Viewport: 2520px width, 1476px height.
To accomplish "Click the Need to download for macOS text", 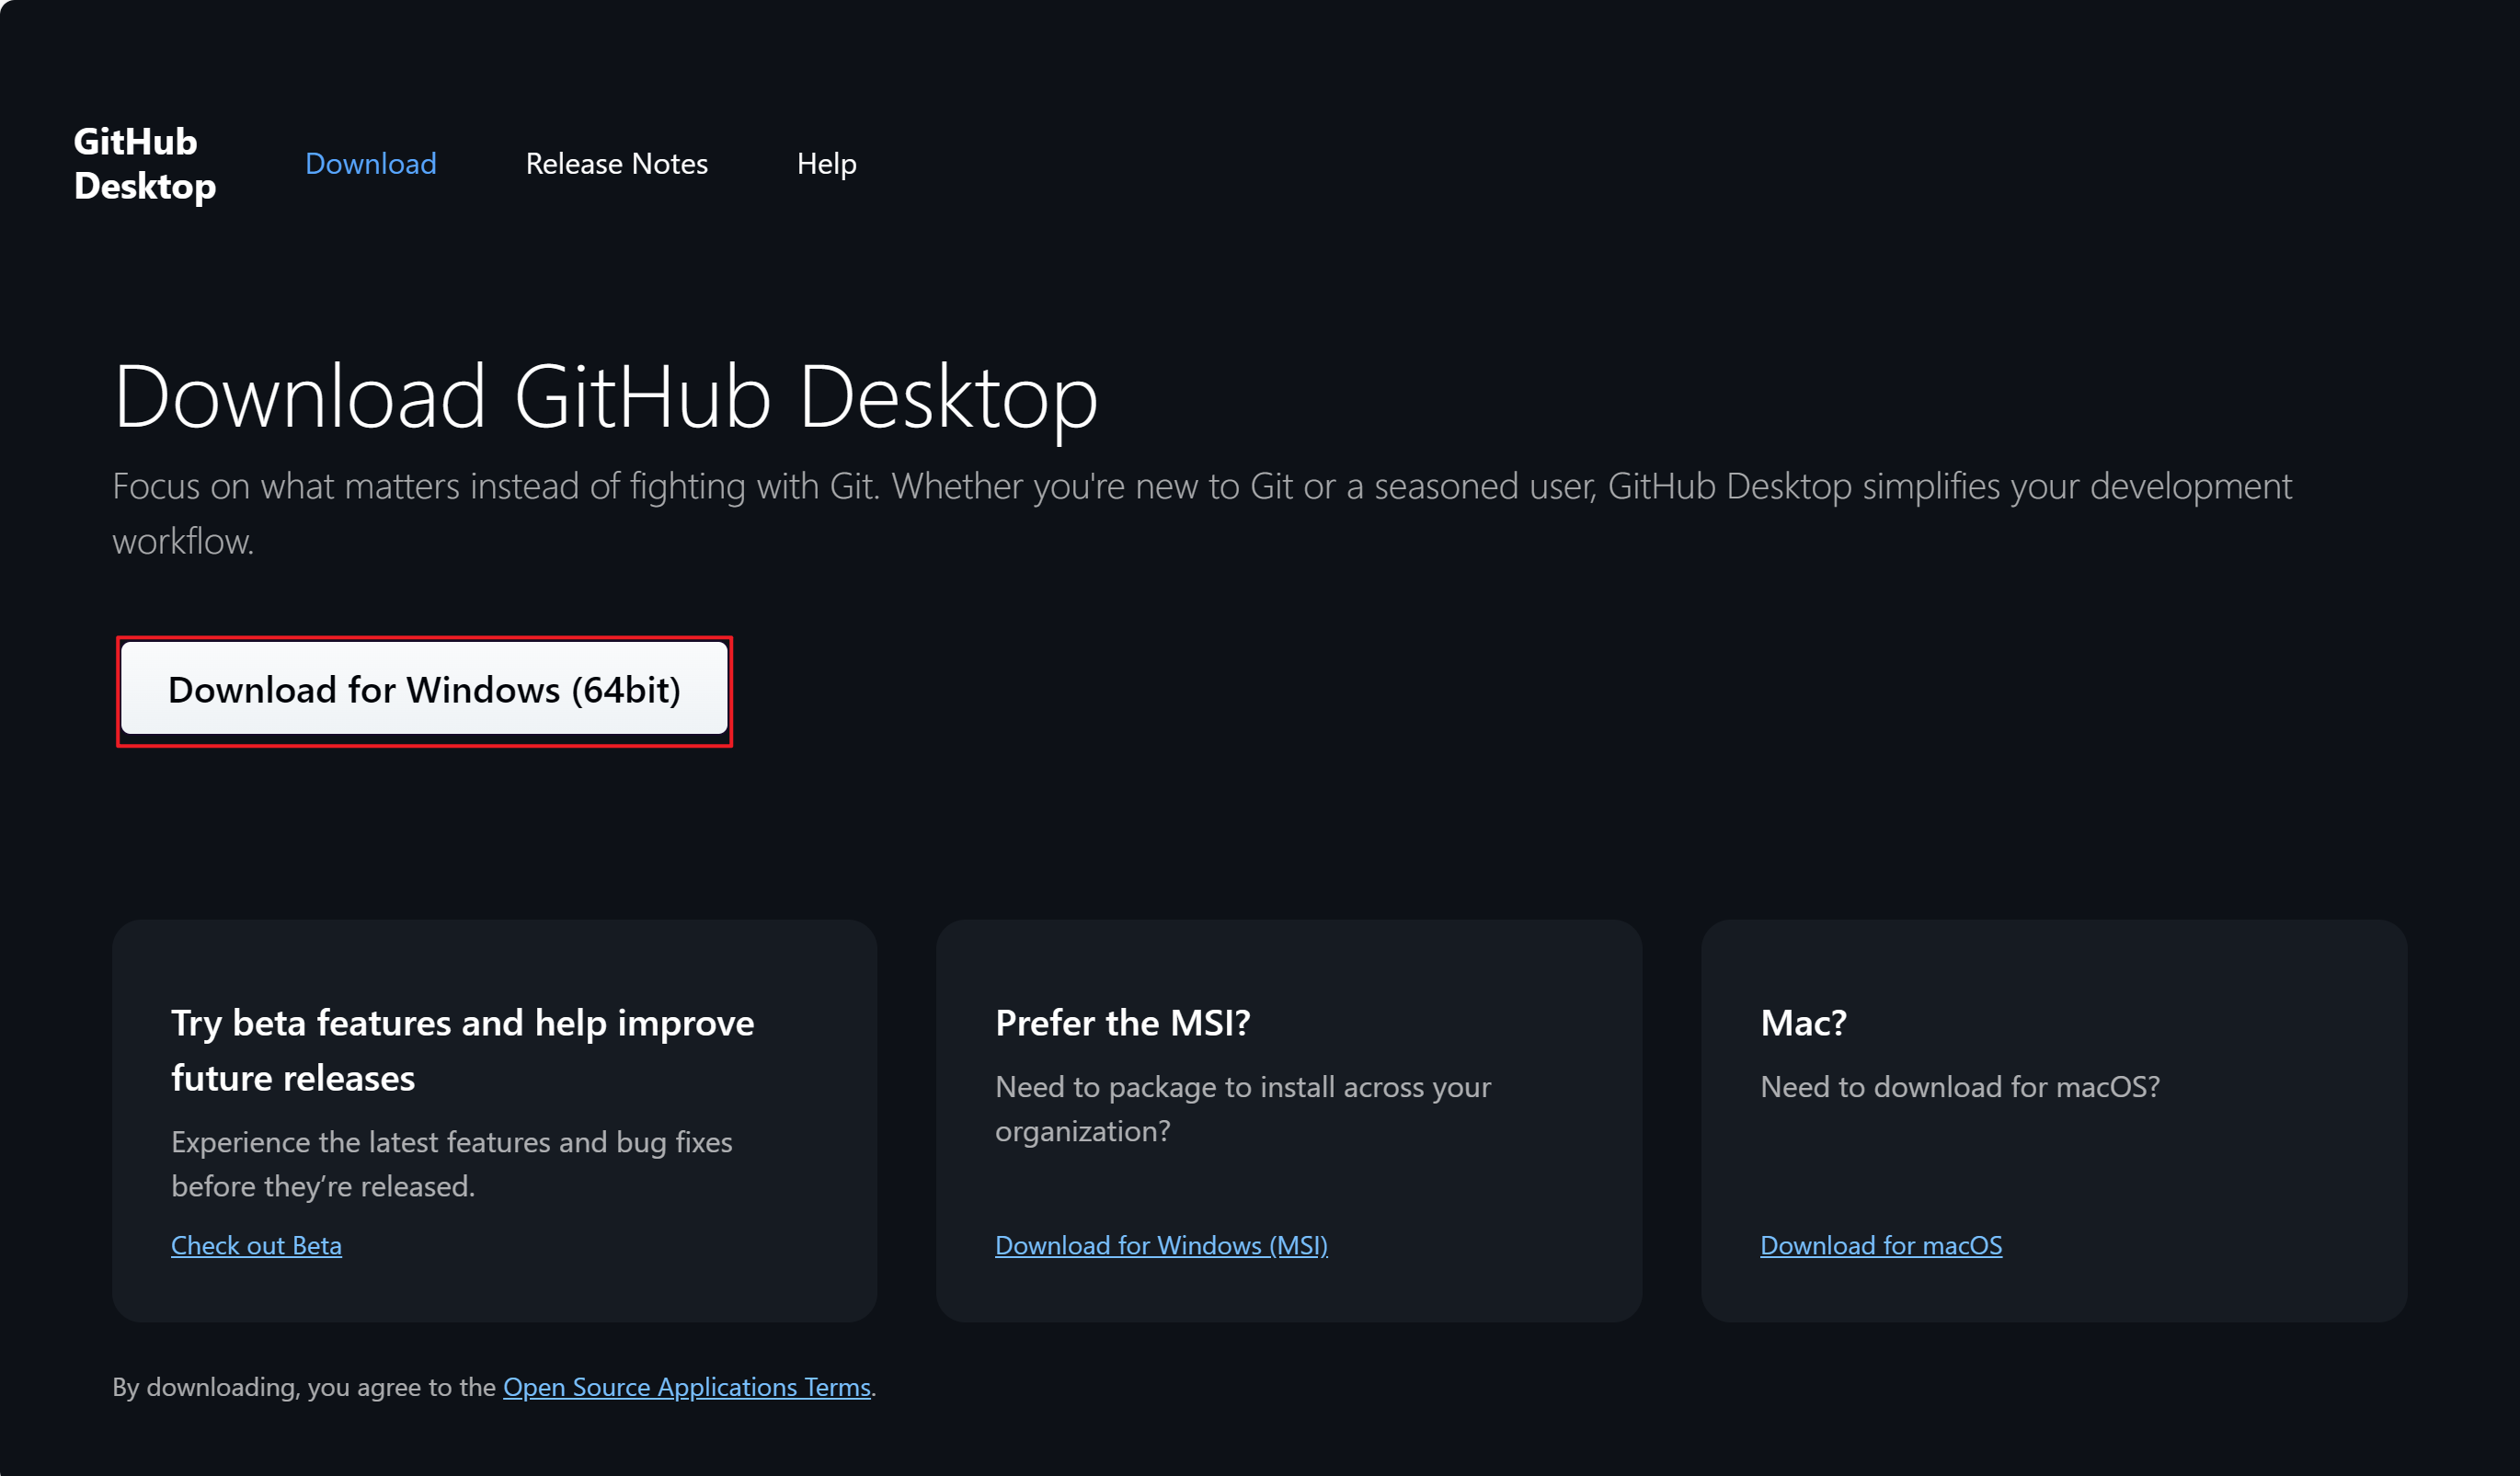I will 1959,1087.
